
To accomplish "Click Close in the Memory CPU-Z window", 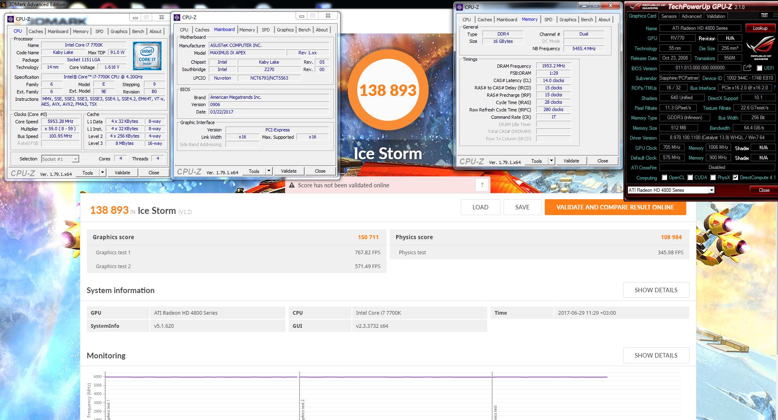I will [603, 161].
